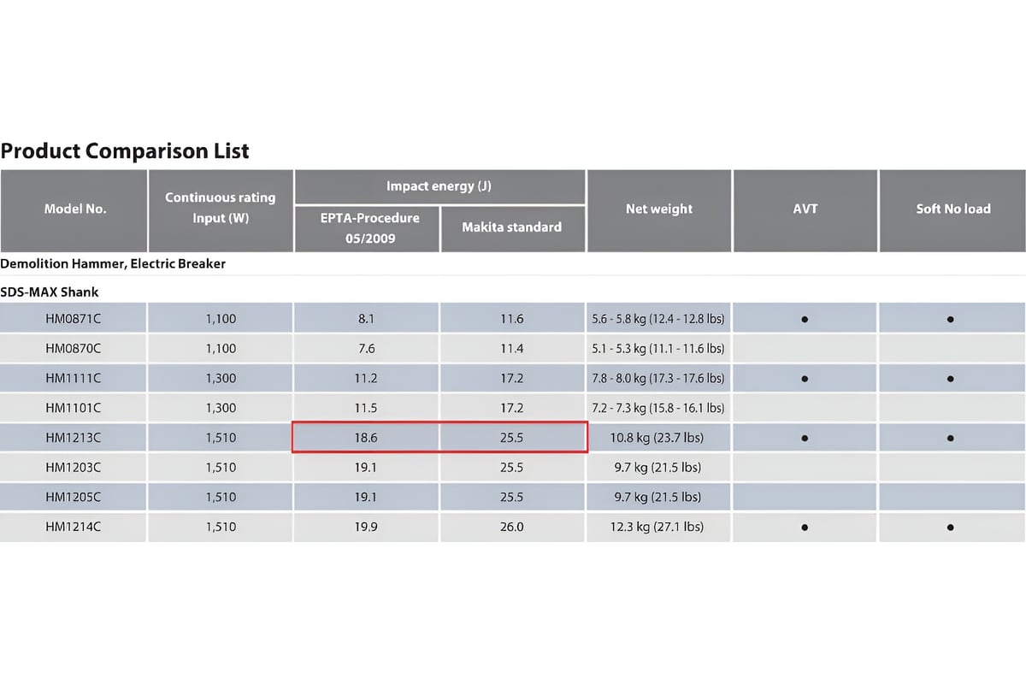Image resolution: width=1026 pixels, height=684 pixels.
Task: Select the 19.9 EPTA value for HM1214C
Action: (x=367, y=527)
